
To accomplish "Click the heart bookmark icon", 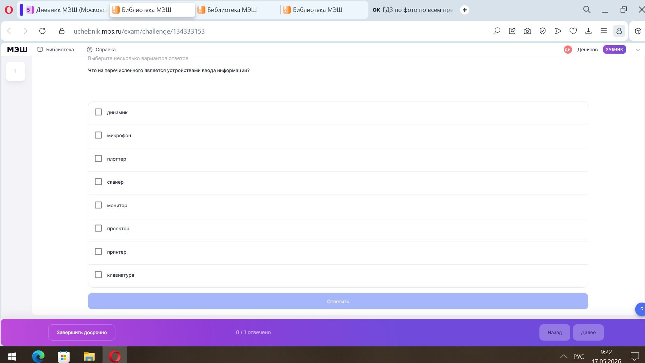I will coord(573,31).
